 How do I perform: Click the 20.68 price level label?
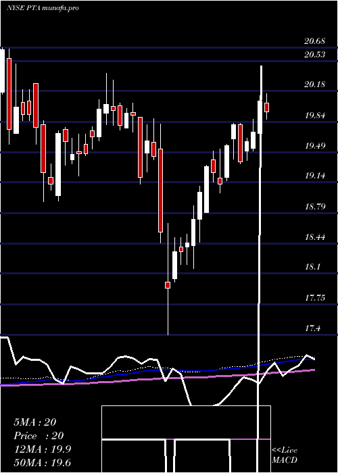point(315,41)
